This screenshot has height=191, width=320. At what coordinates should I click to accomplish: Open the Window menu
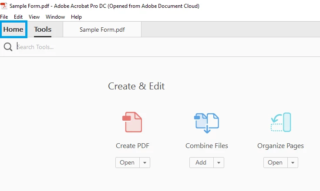coord(55,17)
